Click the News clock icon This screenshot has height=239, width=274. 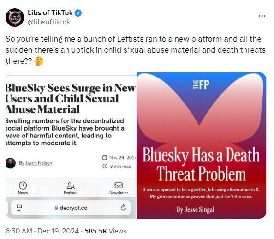23,185
